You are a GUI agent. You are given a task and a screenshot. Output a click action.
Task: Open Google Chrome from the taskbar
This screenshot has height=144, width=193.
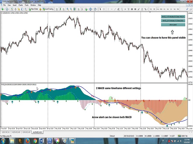pos(35,141)
